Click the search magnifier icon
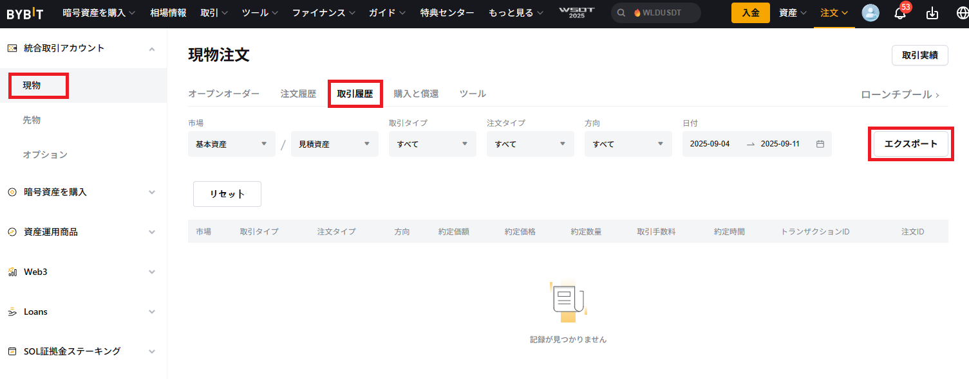This screenshot has height=379, width=969. (620, 12)
